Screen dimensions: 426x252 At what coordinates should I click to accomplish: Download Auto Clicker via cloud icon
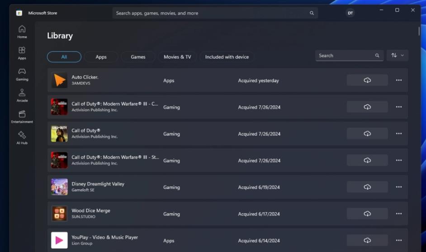367,80
